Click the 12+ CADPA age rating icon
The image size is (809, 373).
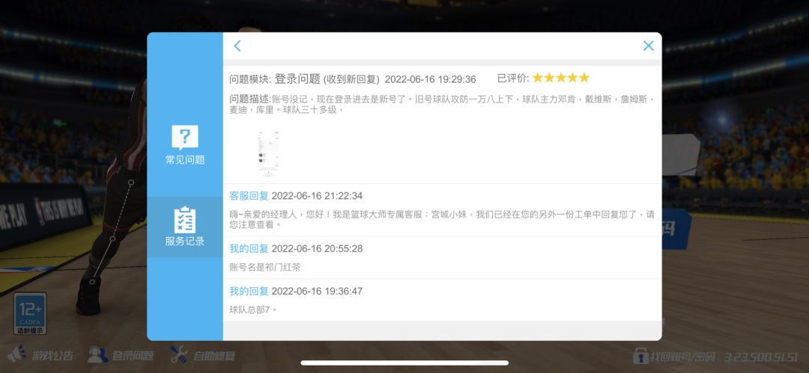click(x=30, y=314)
